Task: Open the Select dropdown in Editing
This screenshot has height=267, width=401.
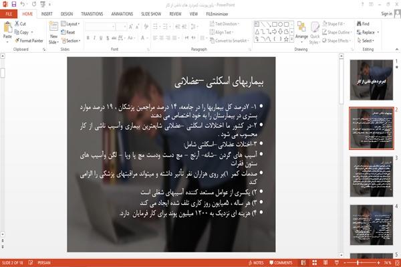Action: click(366, 40)
